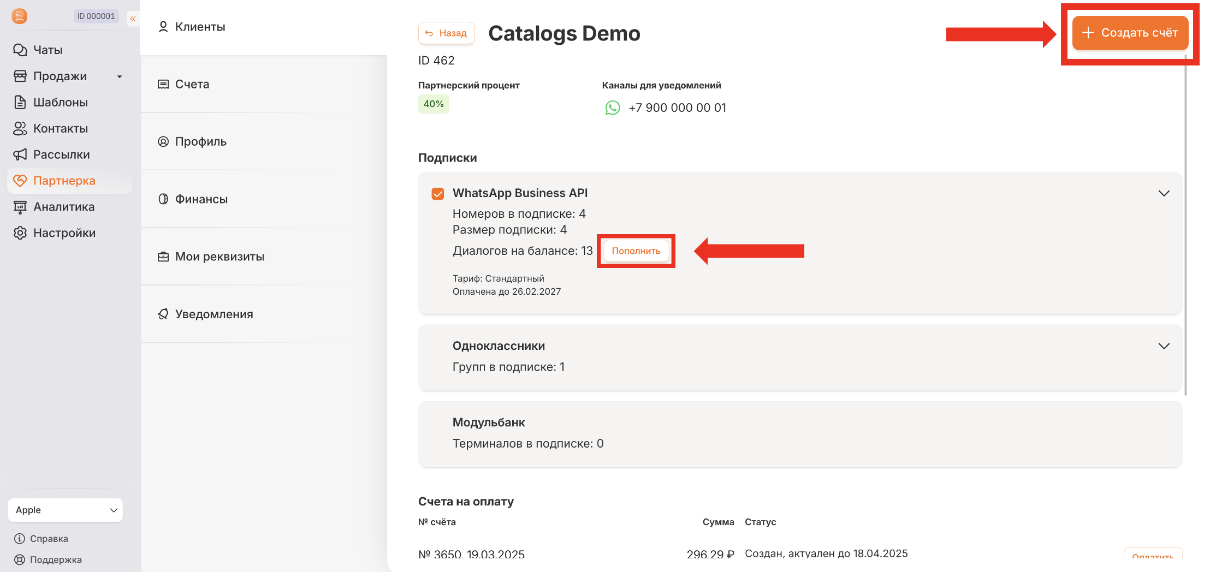Viewport: 1210px width, 572px height.
Task: Open the Счета menu section
Action: pyautogui.click(x=192, y=84)
